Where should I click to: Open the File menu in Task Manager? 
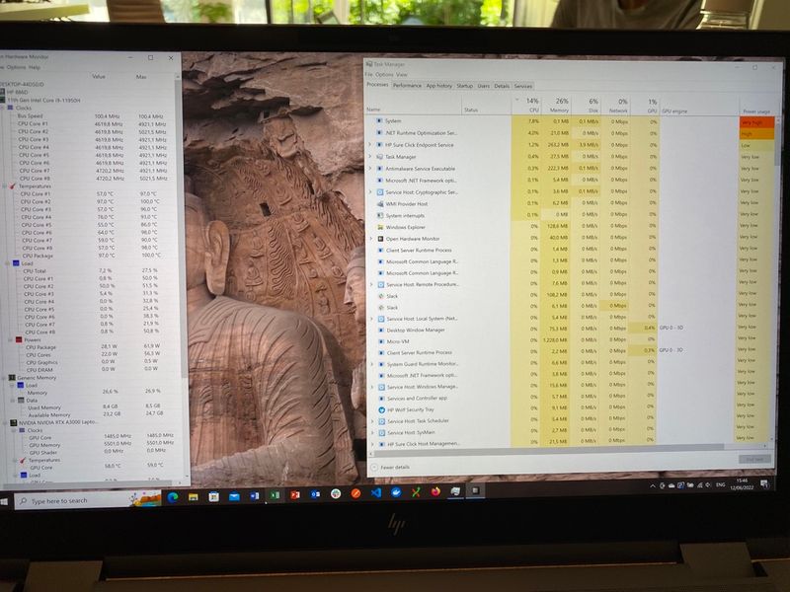point(368,75)
